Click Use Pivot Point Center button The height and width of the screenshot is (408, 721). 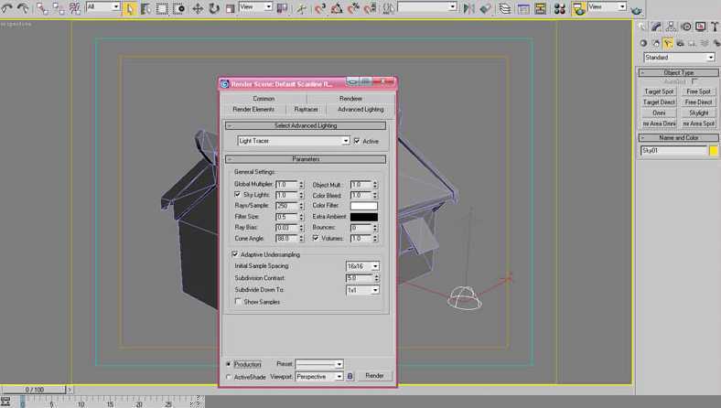click(x=282, y=8)
